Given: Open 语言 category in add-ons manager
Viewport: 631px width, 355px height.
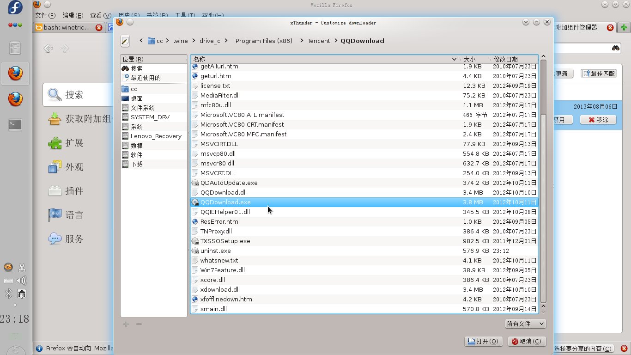Looking at the screenshot, I should (x=79, y=215).
